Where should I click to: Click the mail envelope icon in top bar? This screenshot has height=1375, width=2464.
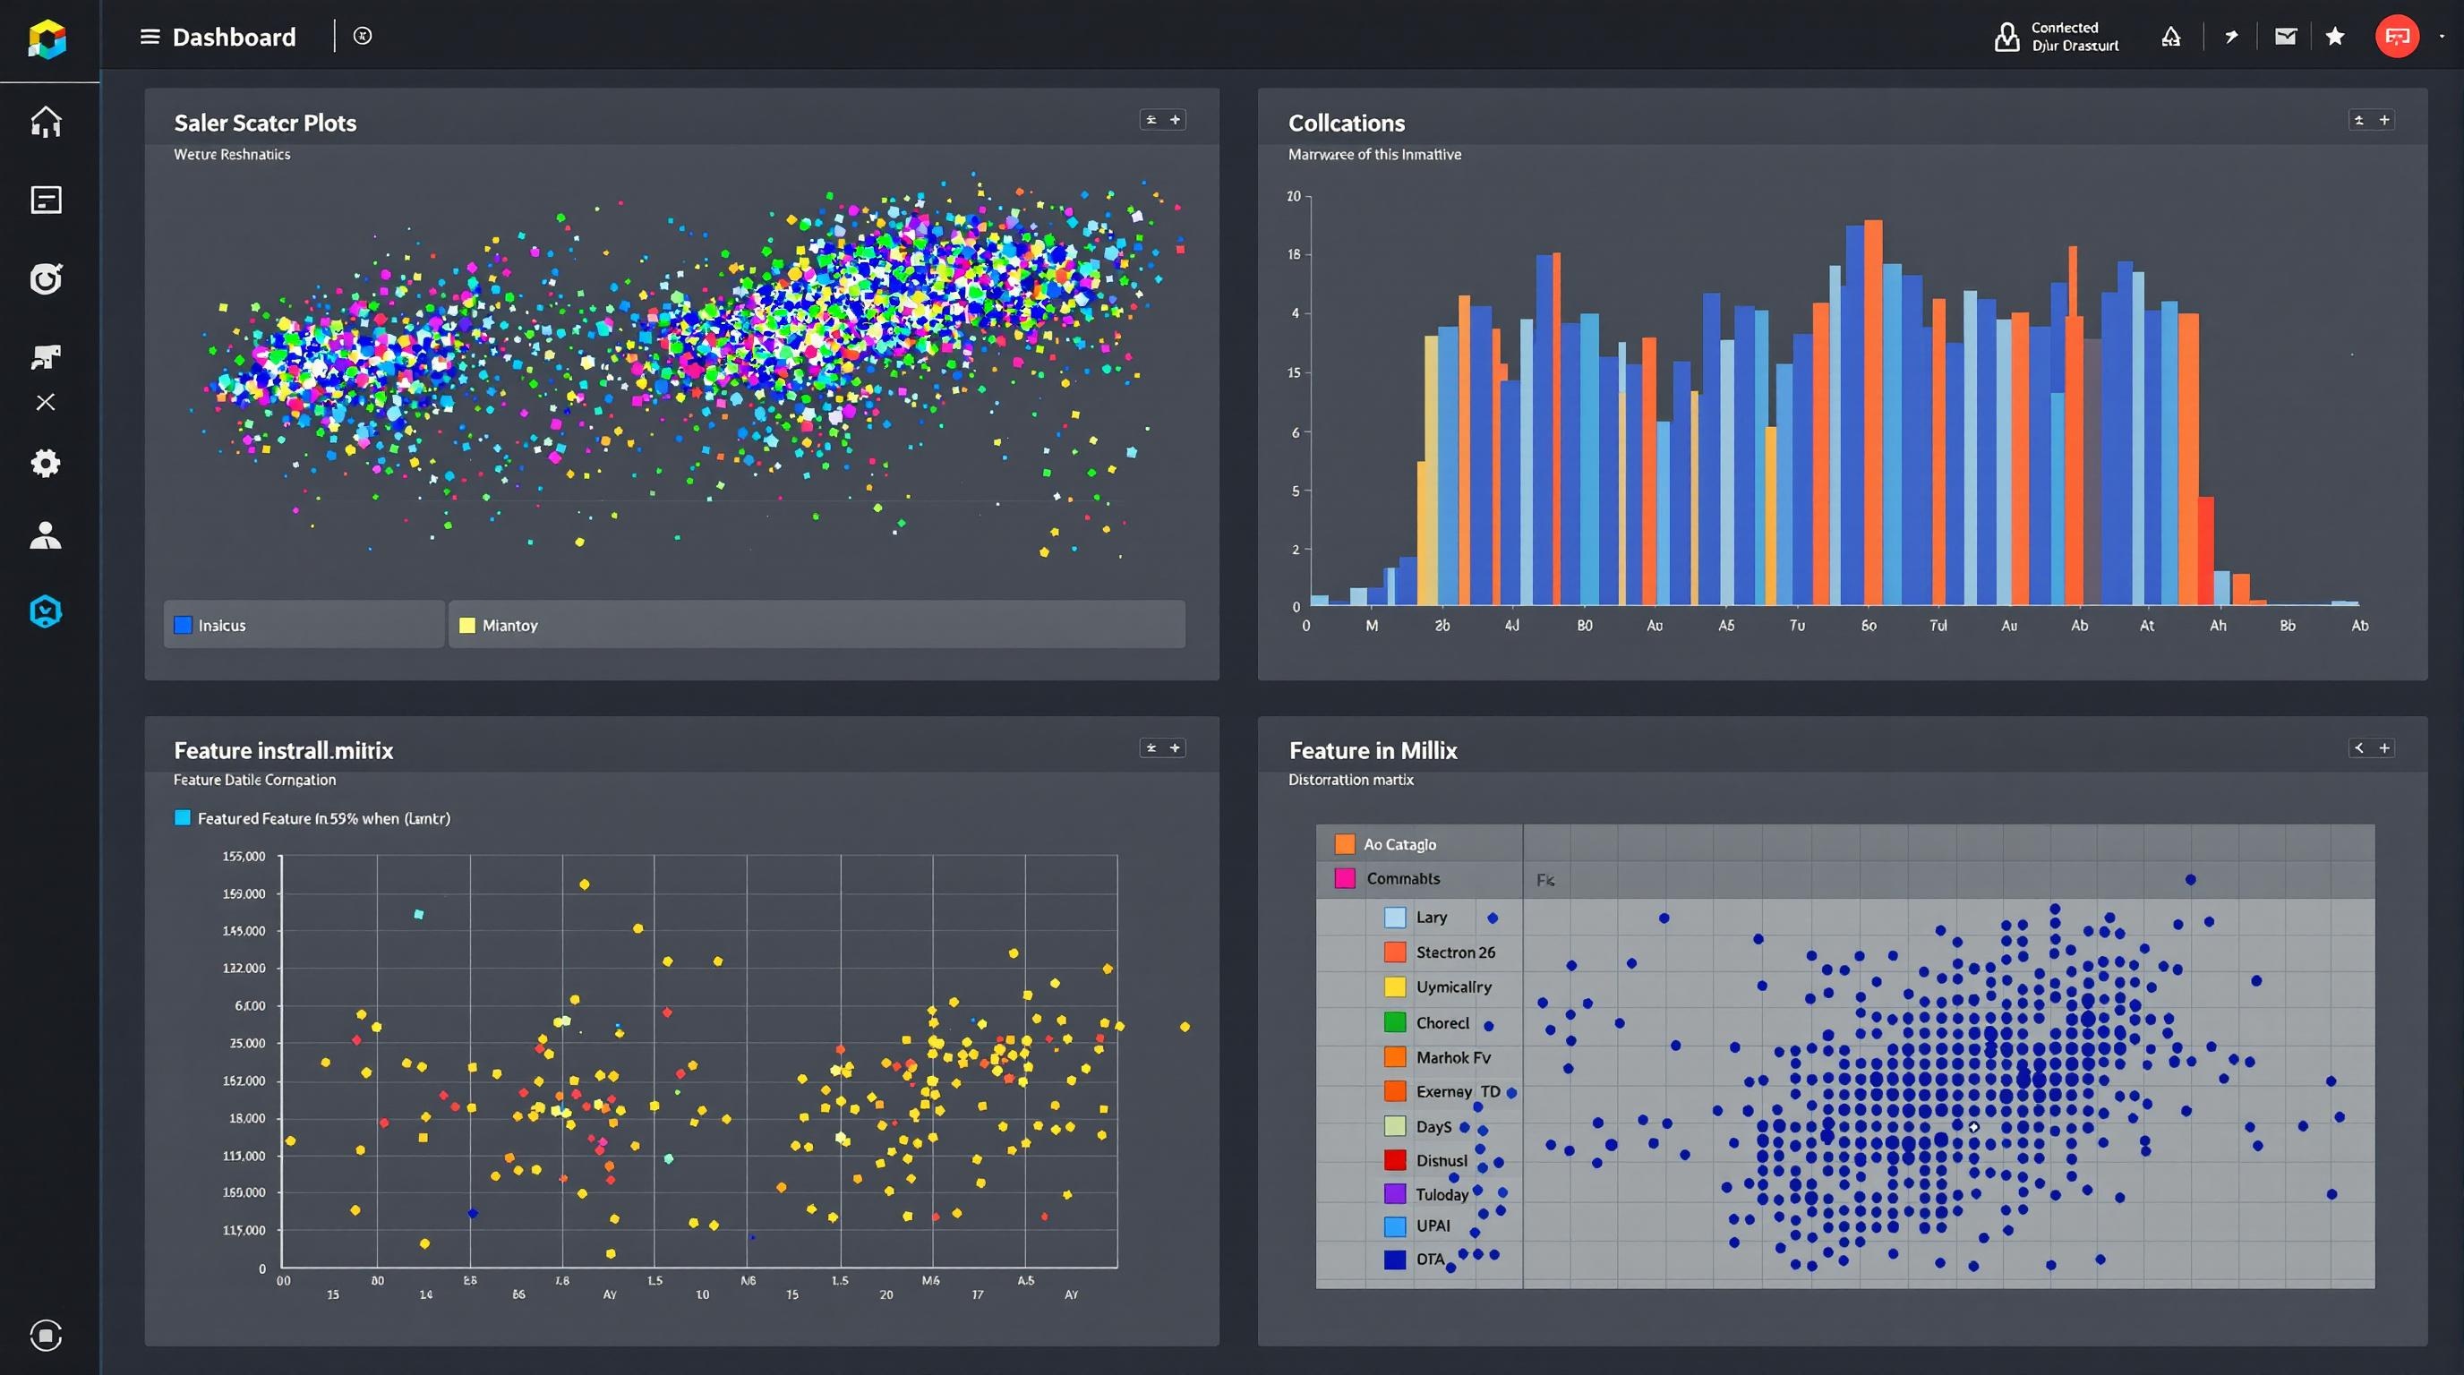[2285, 36]
